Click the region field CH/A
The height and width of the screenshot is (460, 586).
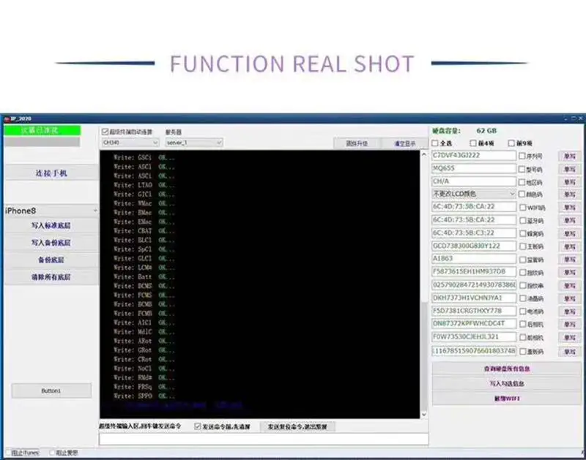tap(474, 181)
